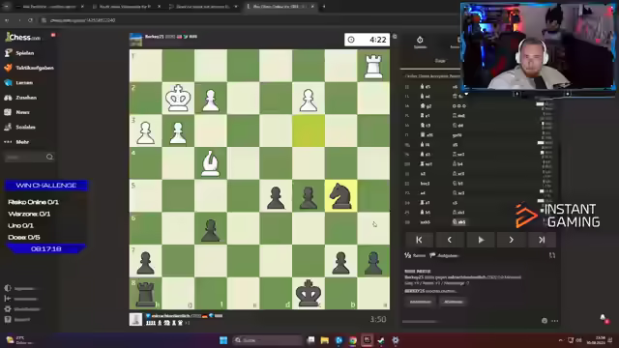The width and height of the screenshot is (619, 348).
Task: Open settings gear in Chess.com sidebar
Action: (x=8, y=309)
